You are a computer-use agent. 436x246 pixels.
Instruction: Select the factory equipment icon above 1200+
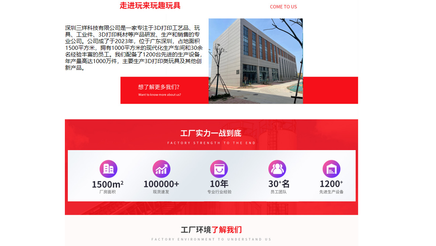(x=331, y=169)
